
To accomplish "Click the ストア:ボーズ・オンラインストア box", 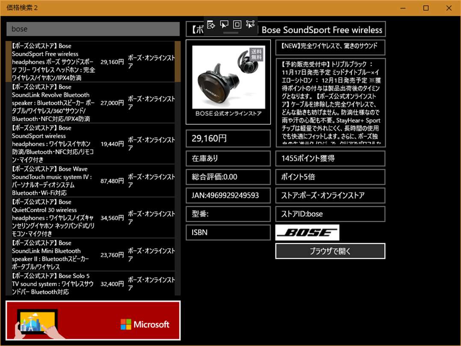I will tap(330, 195).
